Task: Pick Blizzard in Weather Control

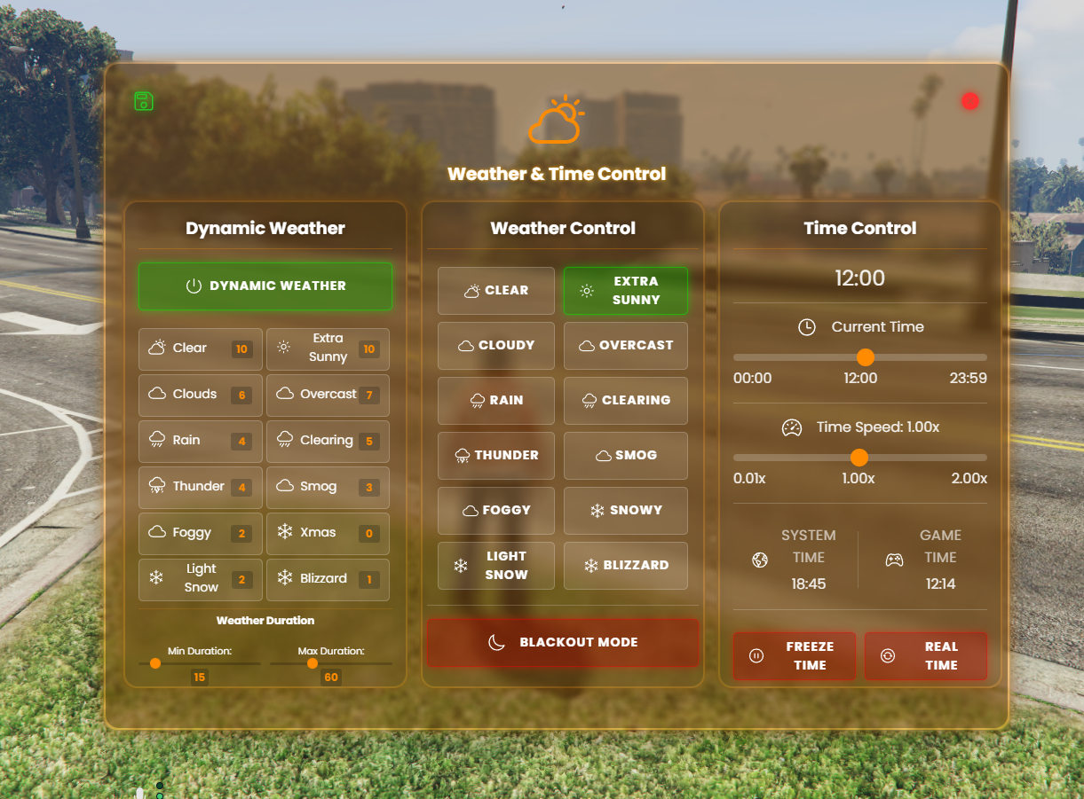Action: coord(626,565)
